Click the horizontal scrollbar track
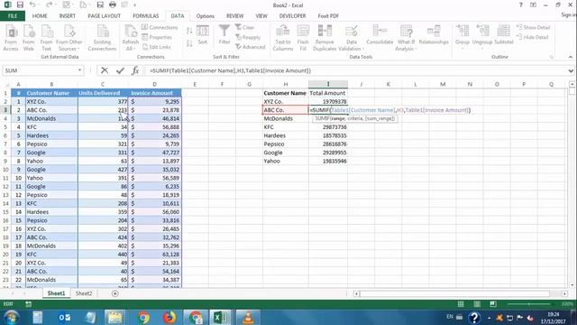Image resolution: width=577 pixels, height=325 pixels. click(454, 293)
